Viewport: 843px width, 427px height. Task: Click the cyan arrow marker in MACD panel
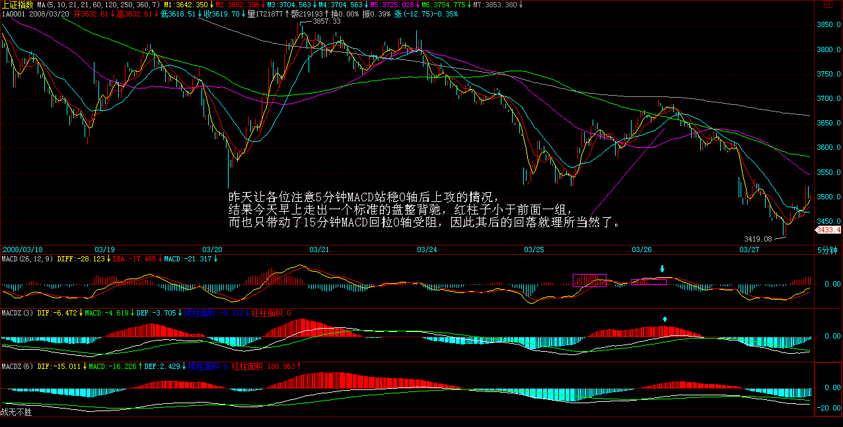point(663,269)
